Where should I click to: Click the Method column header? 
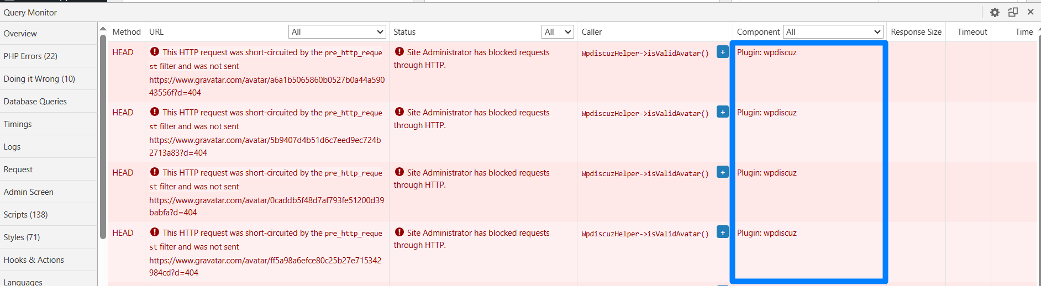point(127,32)
